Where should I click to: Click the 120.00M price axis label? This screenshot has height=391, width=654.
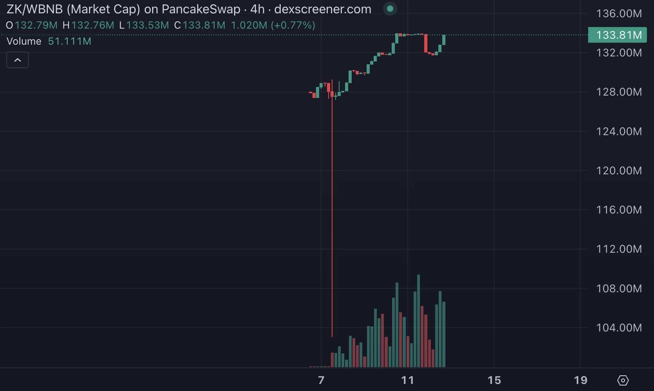coord(619,170)
